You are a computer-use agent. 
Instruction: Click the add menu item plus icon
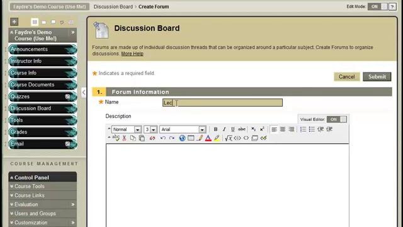click(14, 22)
